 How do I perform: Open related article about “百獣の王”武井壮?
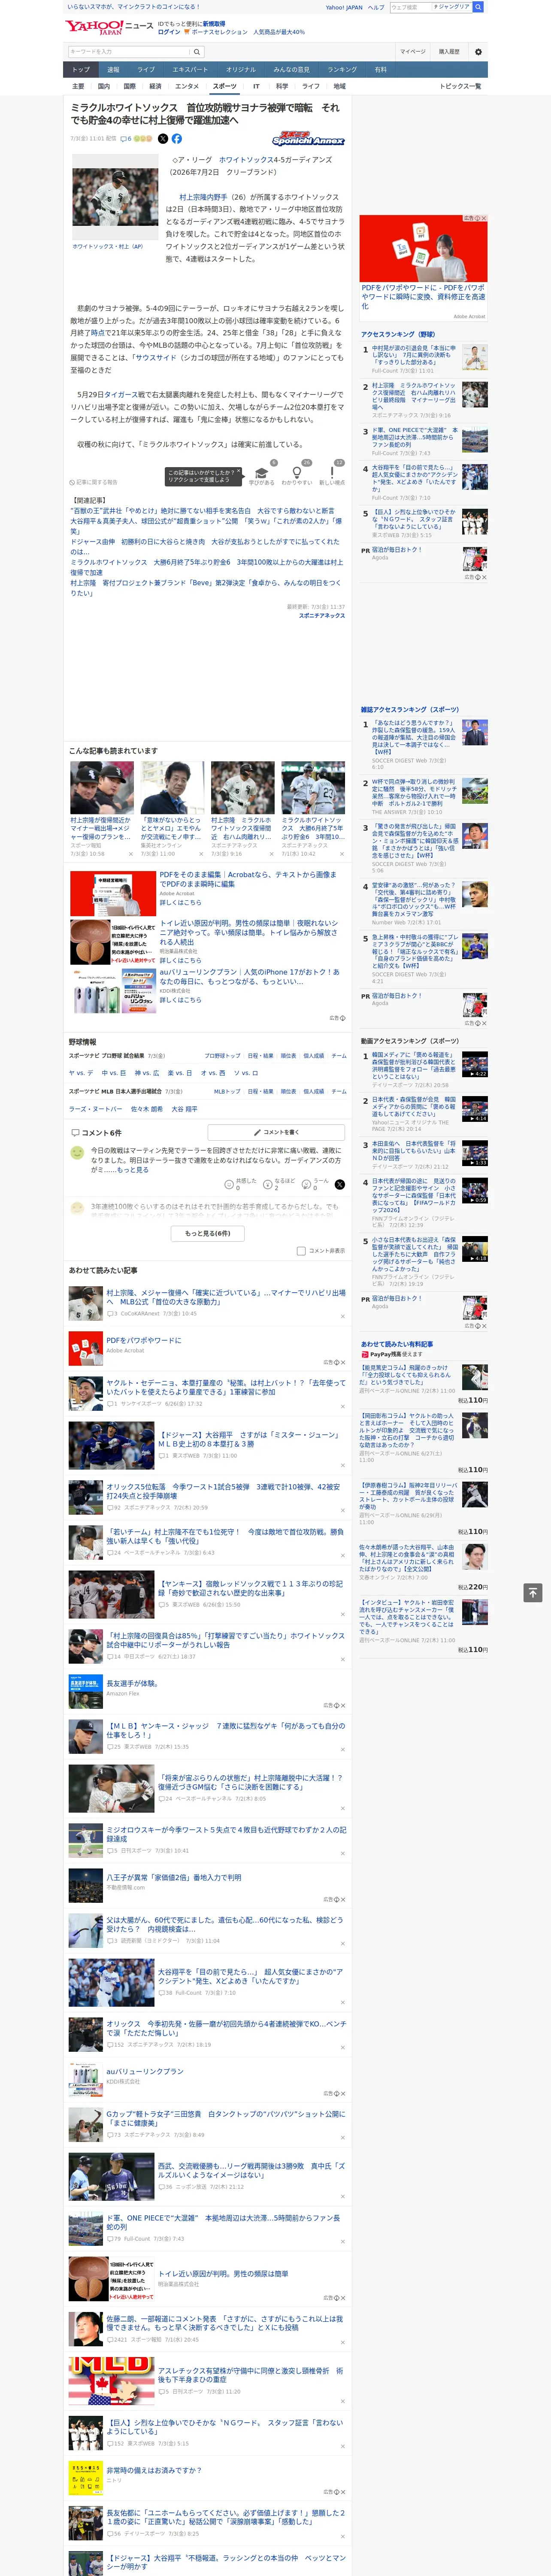click(202, 511)
